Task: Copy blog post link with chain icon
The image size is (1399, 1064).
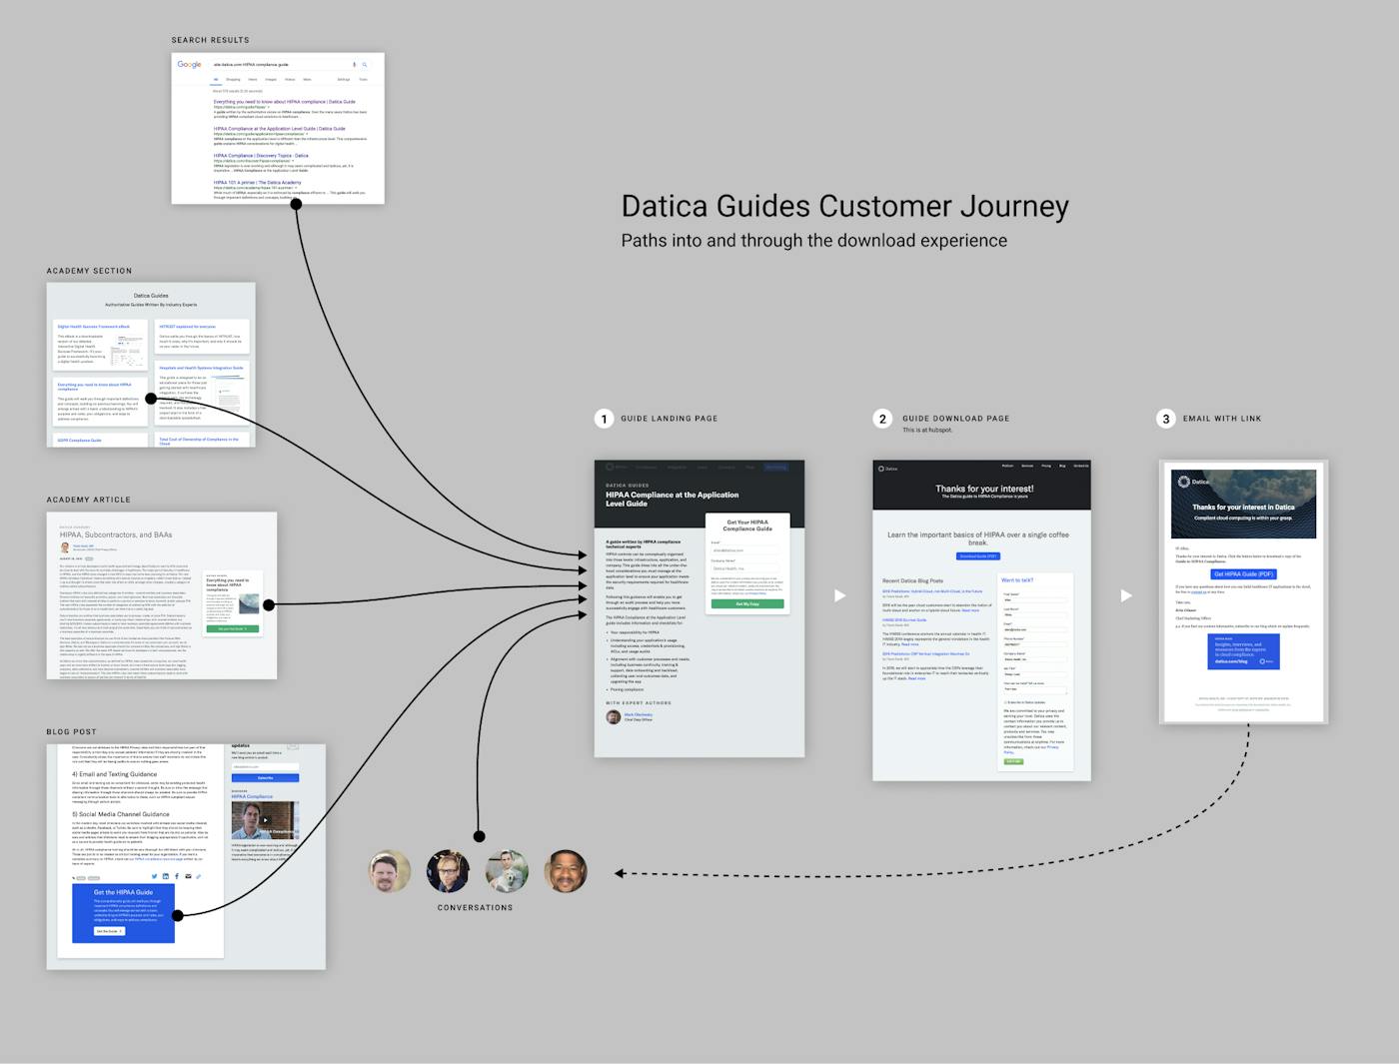Action: [199, 876]
